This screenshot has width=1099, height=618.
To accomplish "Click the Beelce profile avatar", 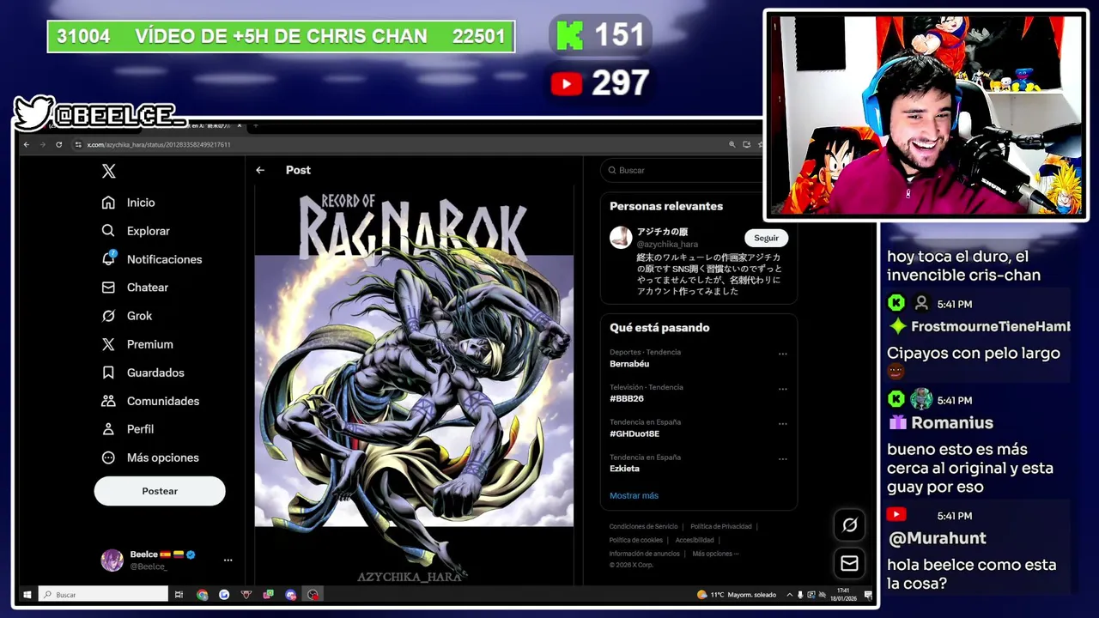I will click(x=112, y=560).
